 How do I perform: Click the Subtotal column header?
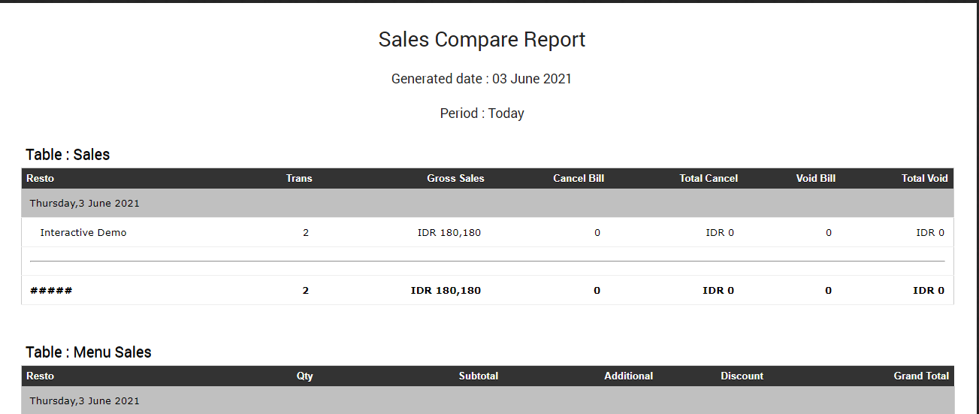click(479, 376)
